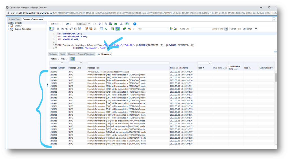Select the Log Messages tab
The width and height of the screenshot is (292, 165).
coord(103,54)
